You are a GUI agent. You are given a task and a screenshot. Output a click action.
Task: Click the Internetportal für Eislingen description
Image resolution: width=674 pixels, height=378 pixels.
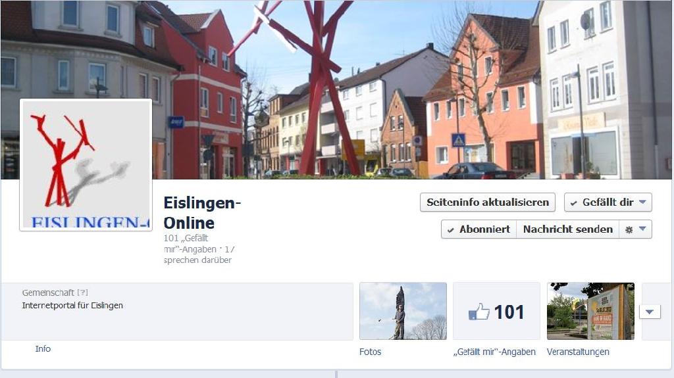72,305
